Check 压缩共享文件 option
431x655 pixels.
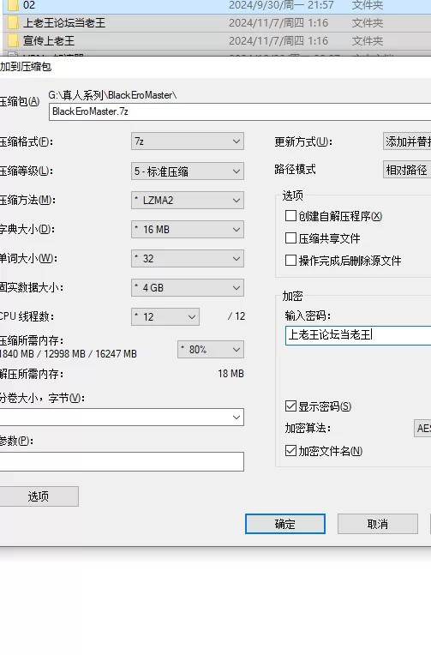pos(290,238)
